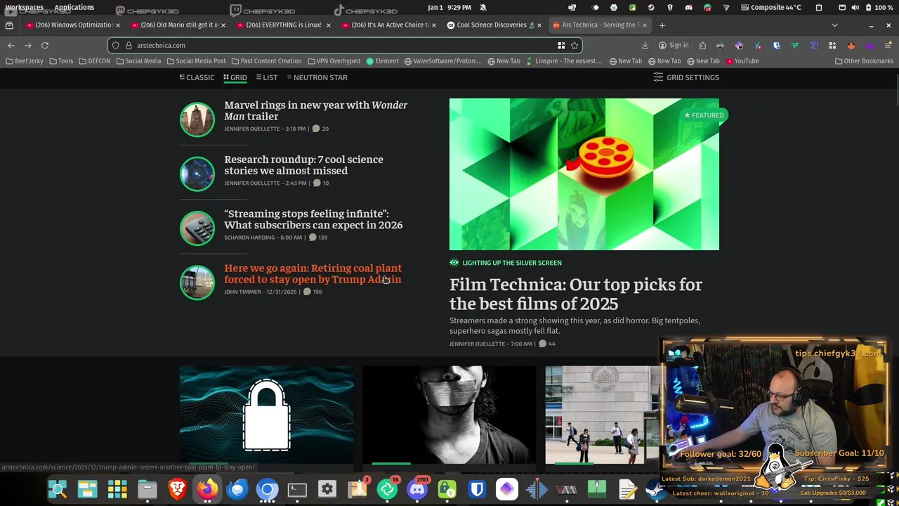The image size is (899, 506).
Task: Open the Firefox hamburger application menu
Action: (x=888, y=45)
